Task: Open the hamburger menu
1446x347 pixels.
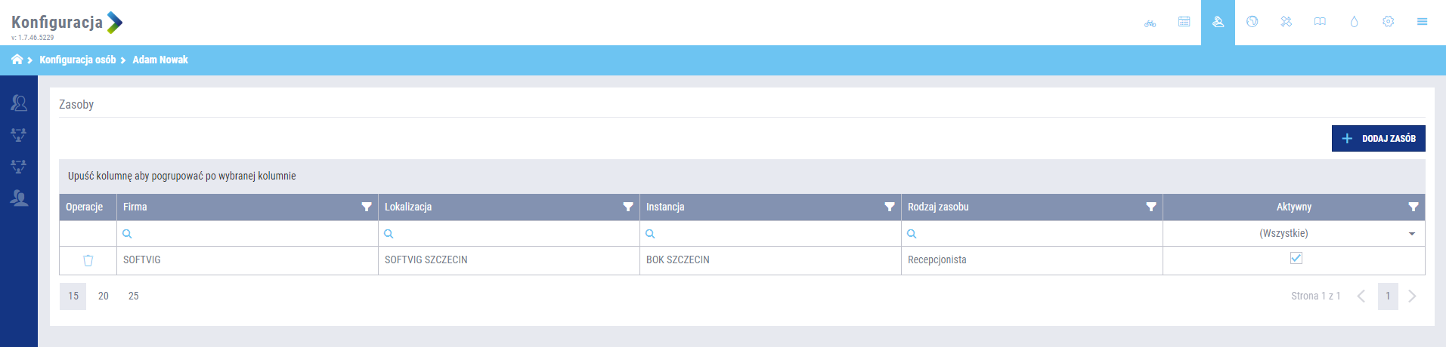Action: pos(1422,22)
